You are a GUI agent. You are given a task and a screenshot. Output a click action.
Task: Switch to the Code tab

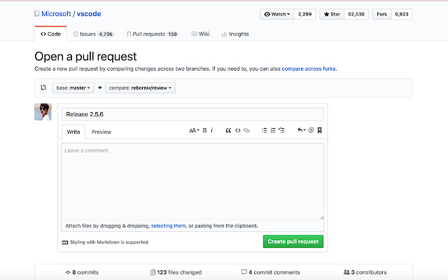pyautogui.click(x=51, y=34)
